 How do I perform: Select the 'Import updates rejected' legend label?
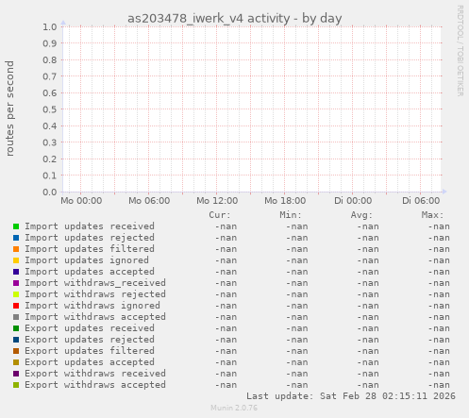90,238
